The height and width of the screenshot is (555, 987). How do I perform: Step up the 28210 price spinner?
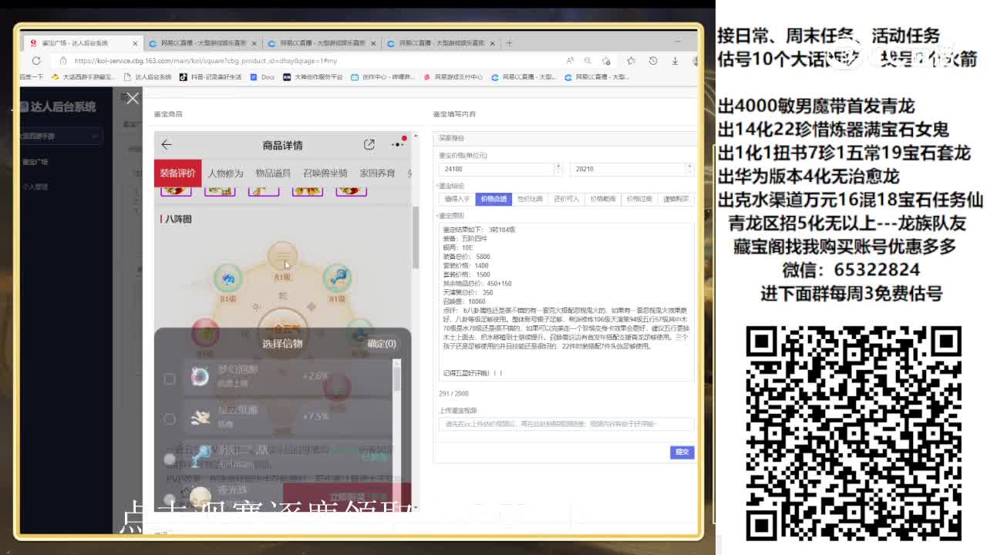coord(689,166)
